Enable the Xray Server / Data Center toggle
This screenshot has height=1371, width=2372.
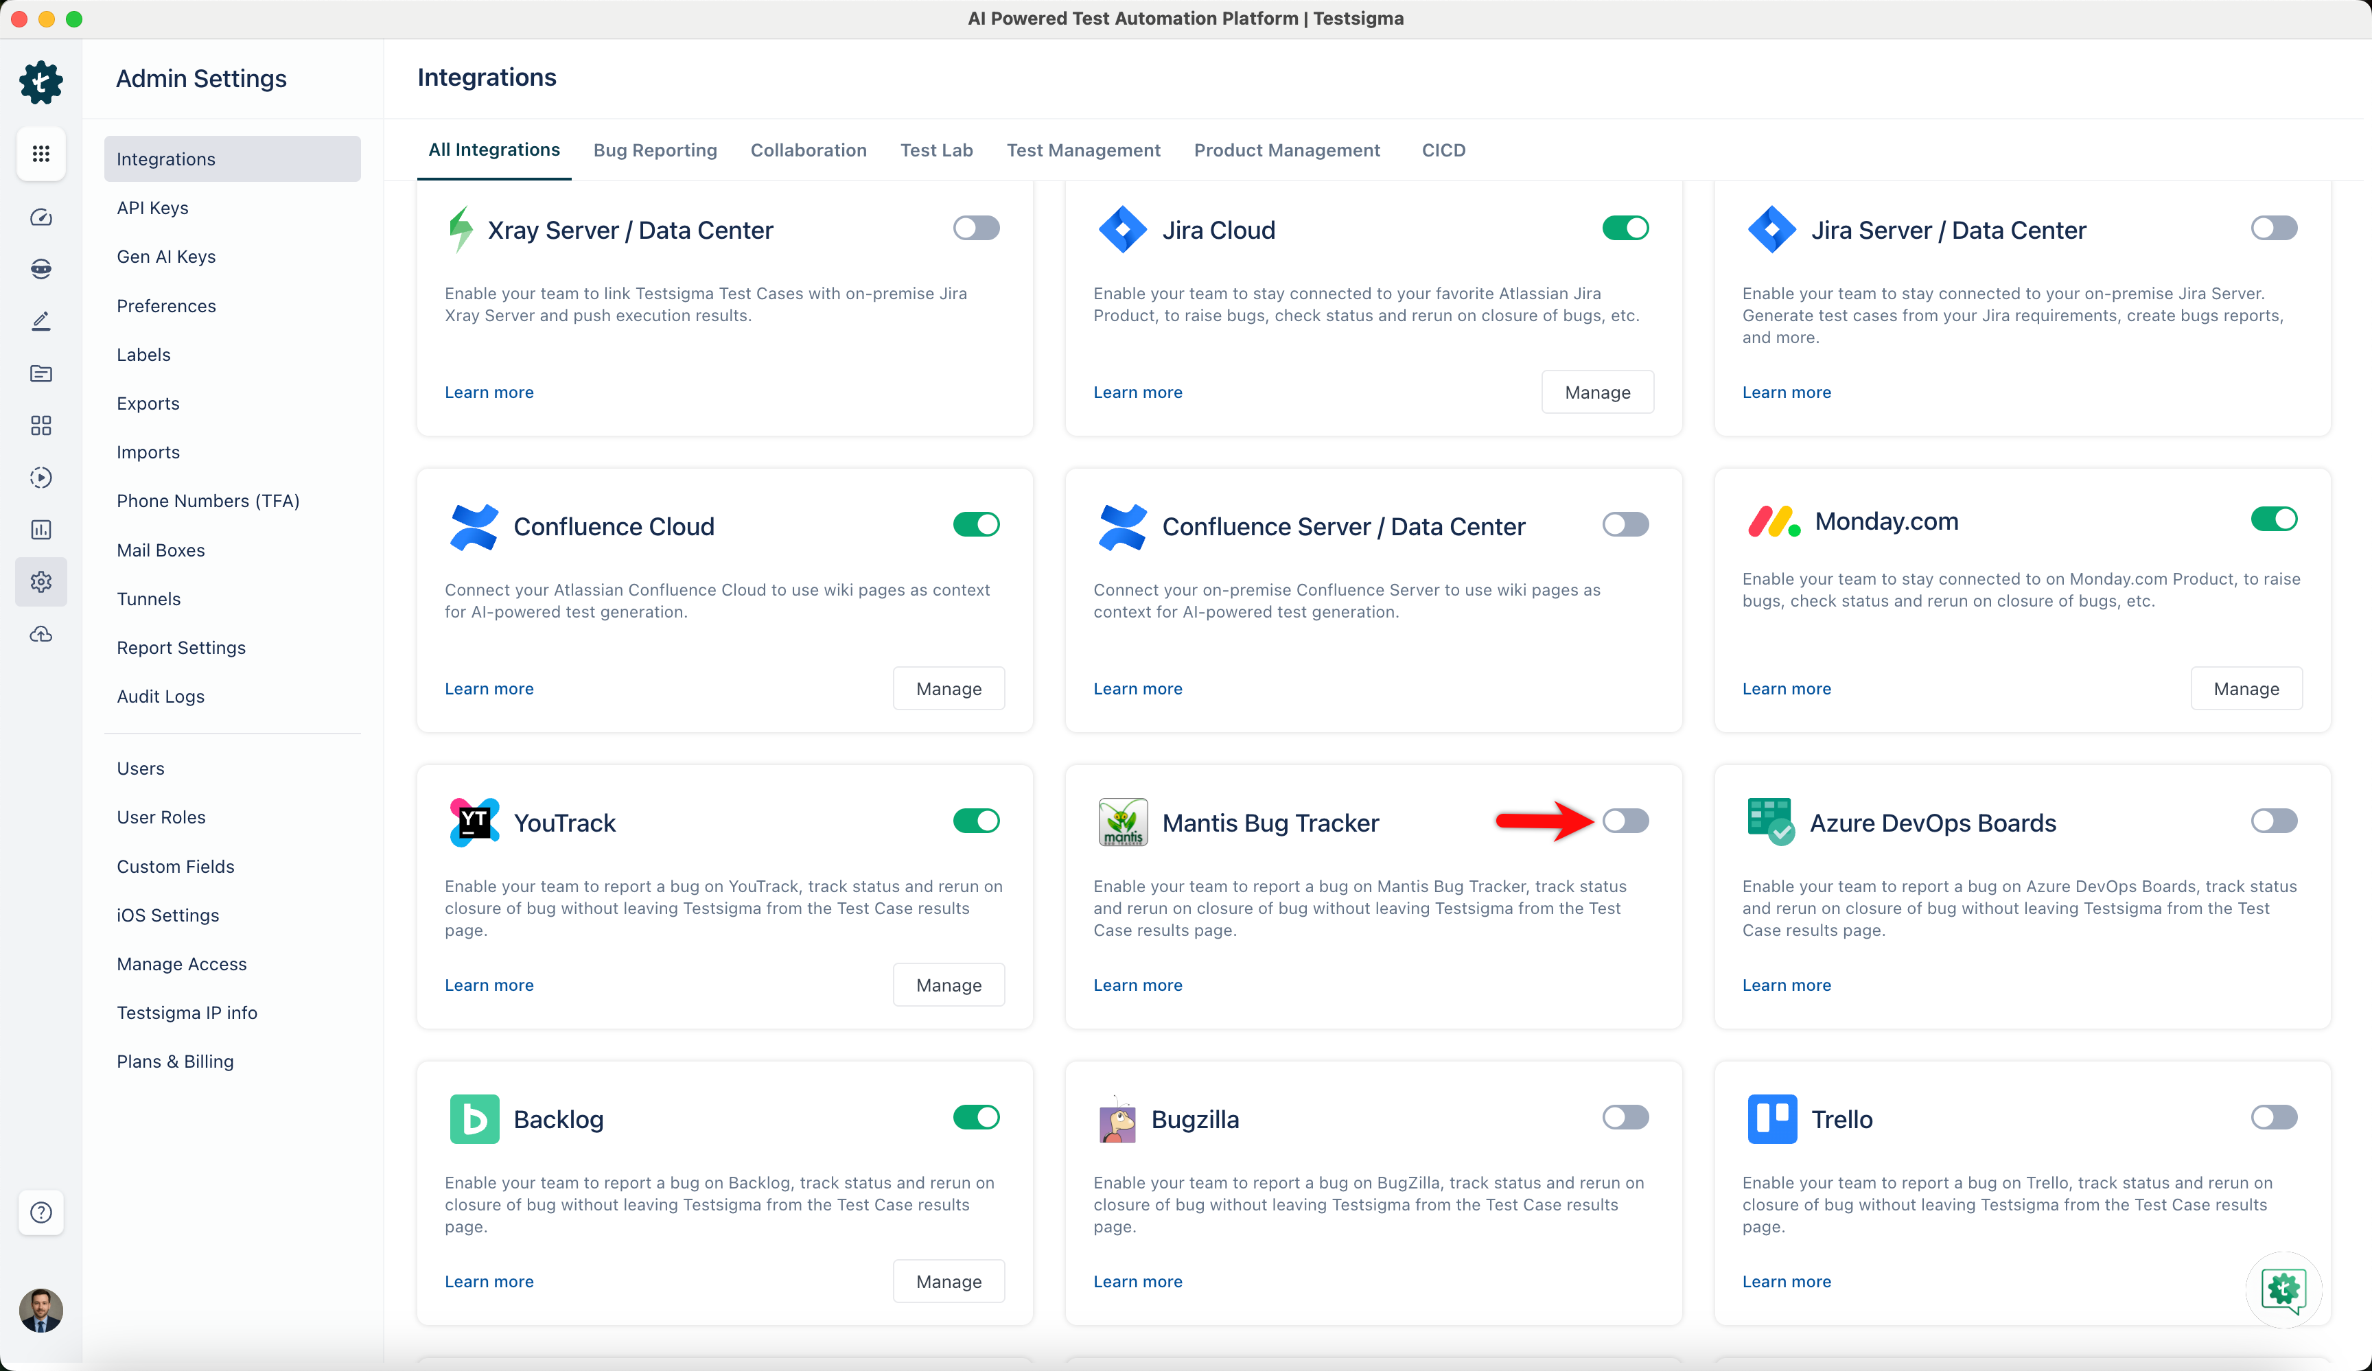976,228
